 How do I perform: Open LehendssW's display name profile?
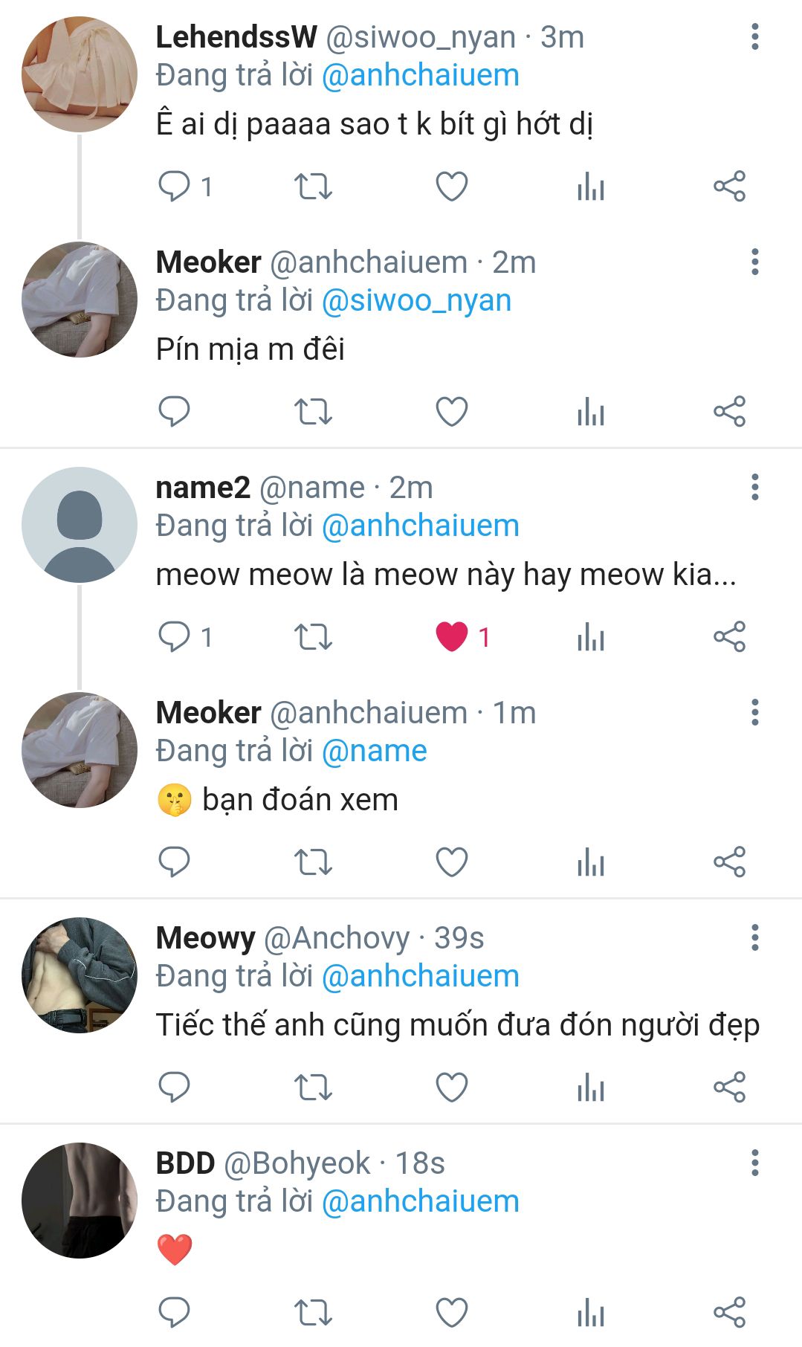pyautogui.click(x=236, y=36)
